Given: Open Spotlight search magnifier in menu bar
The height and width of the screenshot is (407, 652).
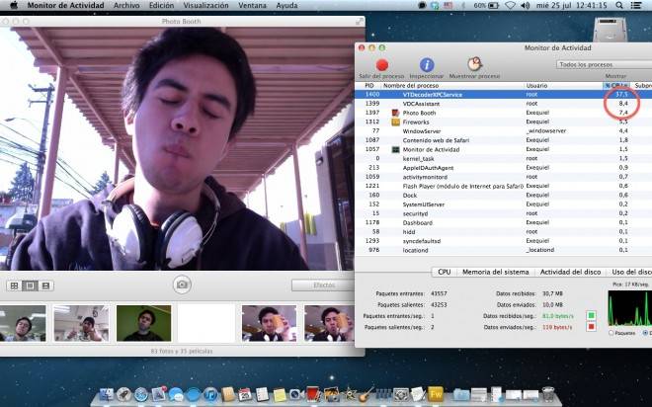Looking at the screenshot, I should click(619, 5).
